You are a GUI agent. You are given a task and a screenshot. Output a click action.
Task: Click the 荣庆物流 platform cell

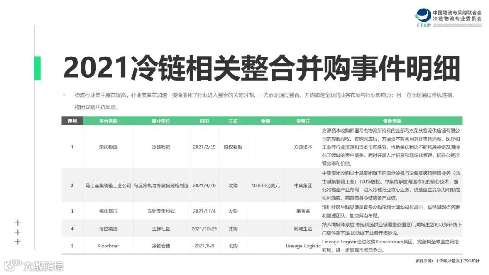(x=108, y=147)
